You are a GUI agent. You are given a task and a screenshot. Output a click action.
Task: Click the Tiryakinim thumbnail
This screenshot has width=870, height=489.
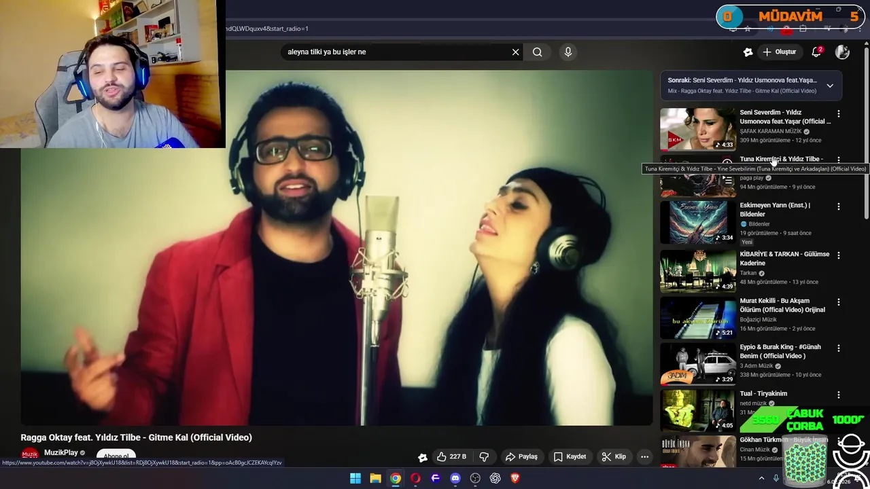(698, 410)
